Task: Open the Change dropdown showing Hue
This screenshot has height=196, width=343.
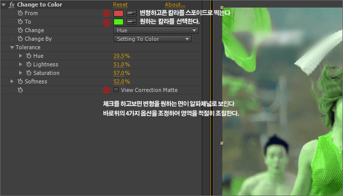Action: click(x=156, y=30)
